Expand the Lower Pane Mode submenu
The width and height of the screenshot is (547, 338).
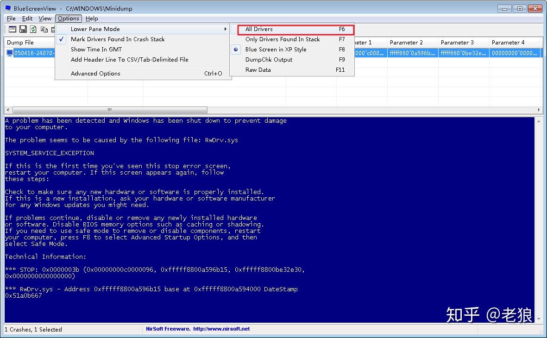click(143, 29)
